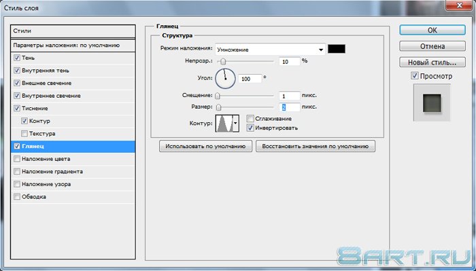The image size is (476, 271).
Task: Click the Угол angle dial
Action: click(225, 79)
